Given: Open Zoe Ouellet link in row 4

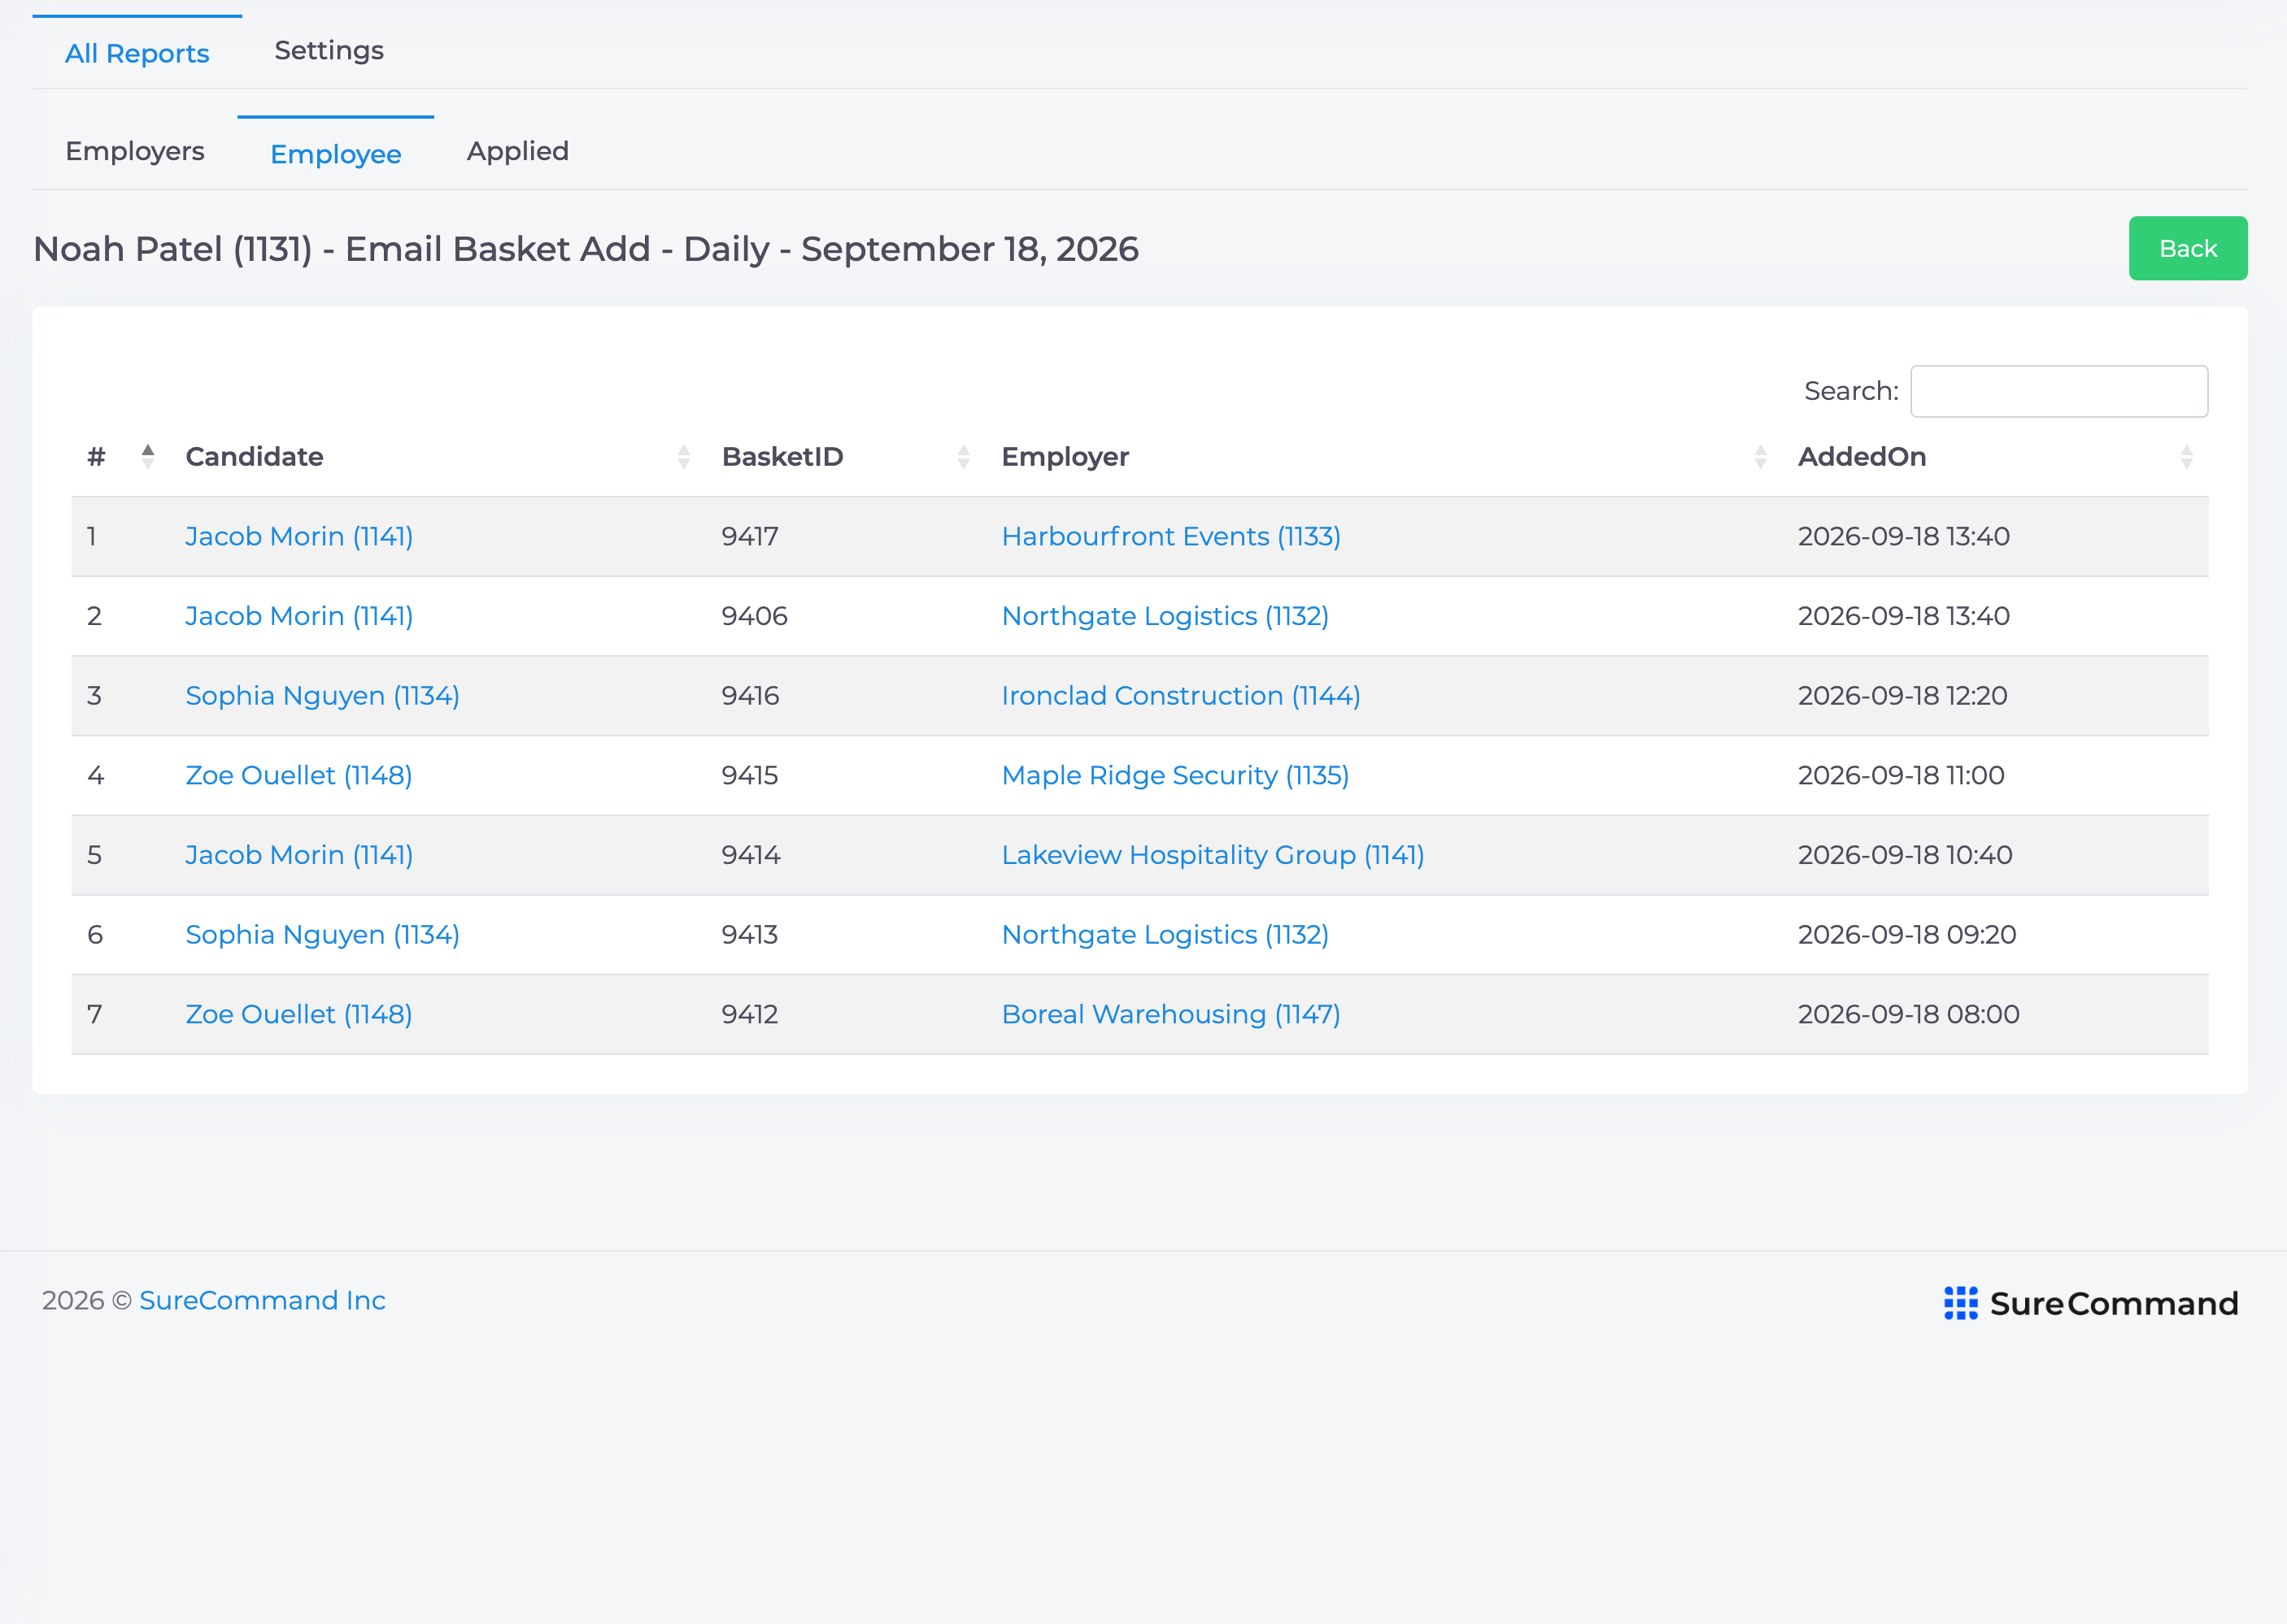Looking at the screenshot, I should pos(299,775).
